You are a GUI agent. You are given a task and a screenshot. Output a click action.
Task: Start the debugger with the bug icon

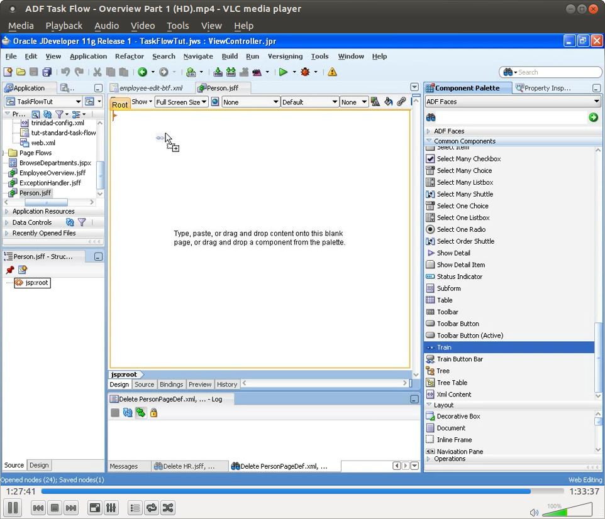tap(306, 72)
